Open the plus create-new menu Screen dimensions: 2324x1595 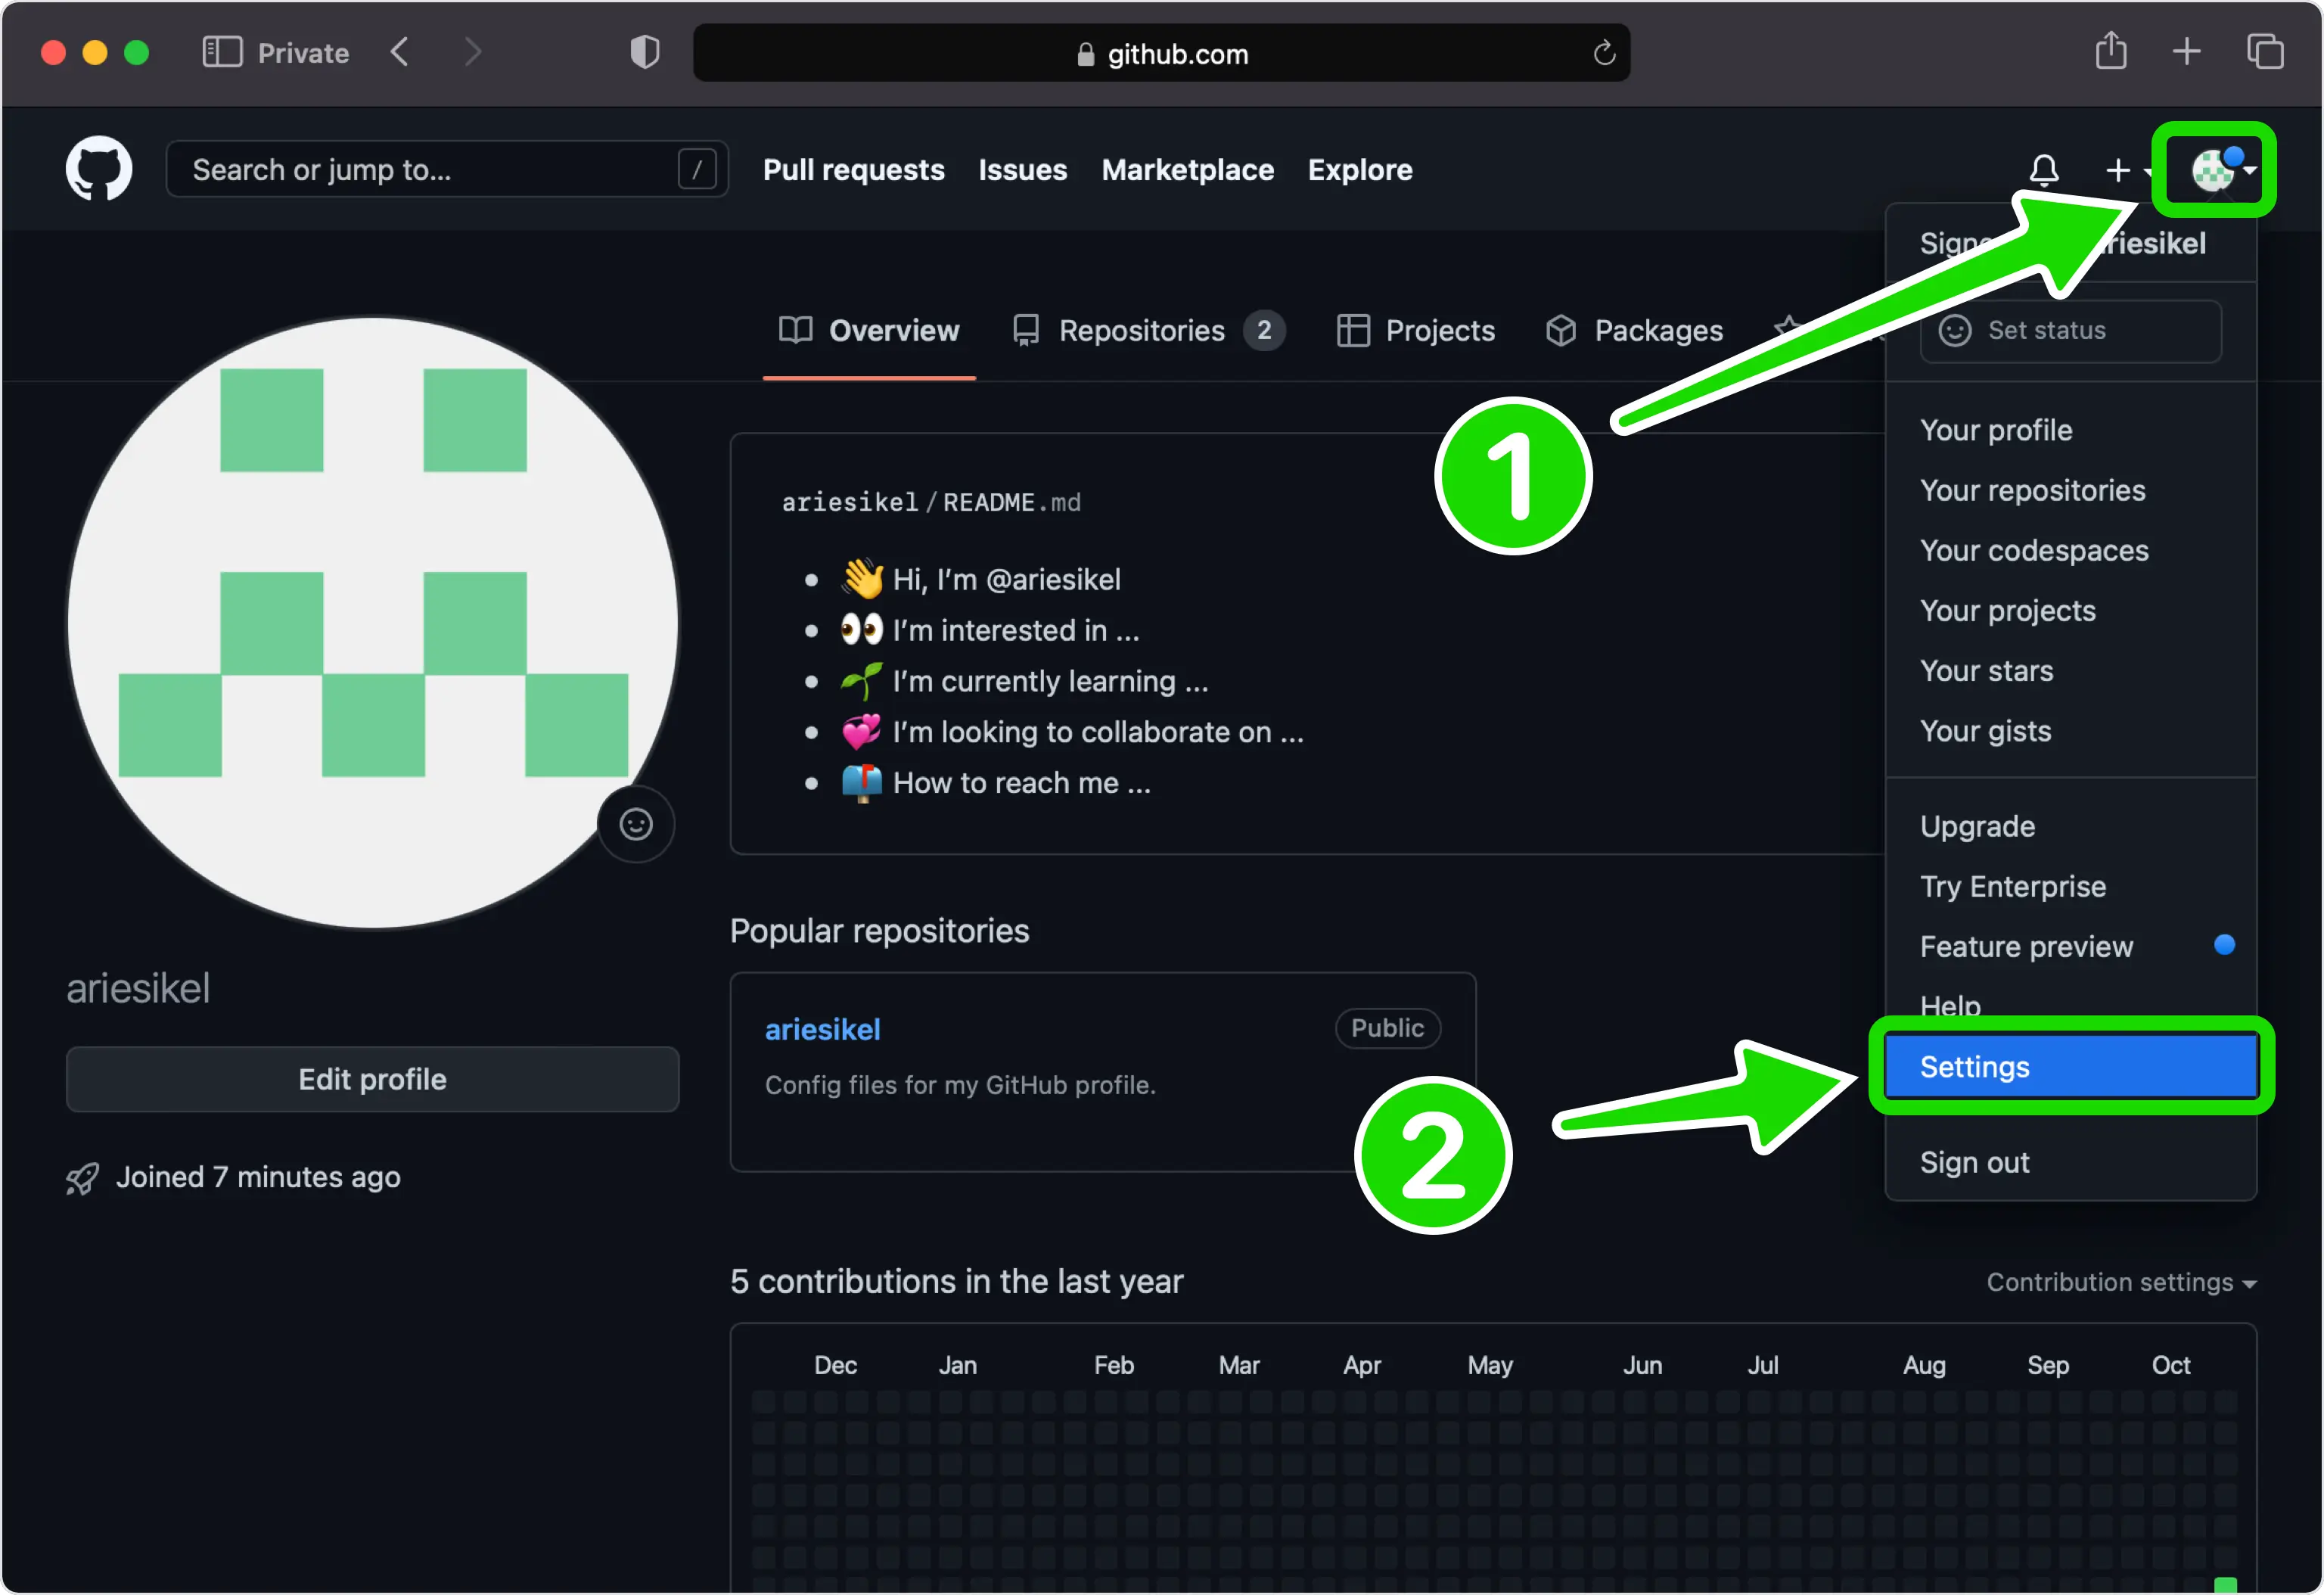coord(2128,170)
